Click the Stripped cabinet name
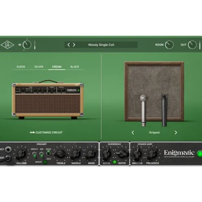Image resolution: width=202 pixels, height=202 pixels. pos(154,133)
